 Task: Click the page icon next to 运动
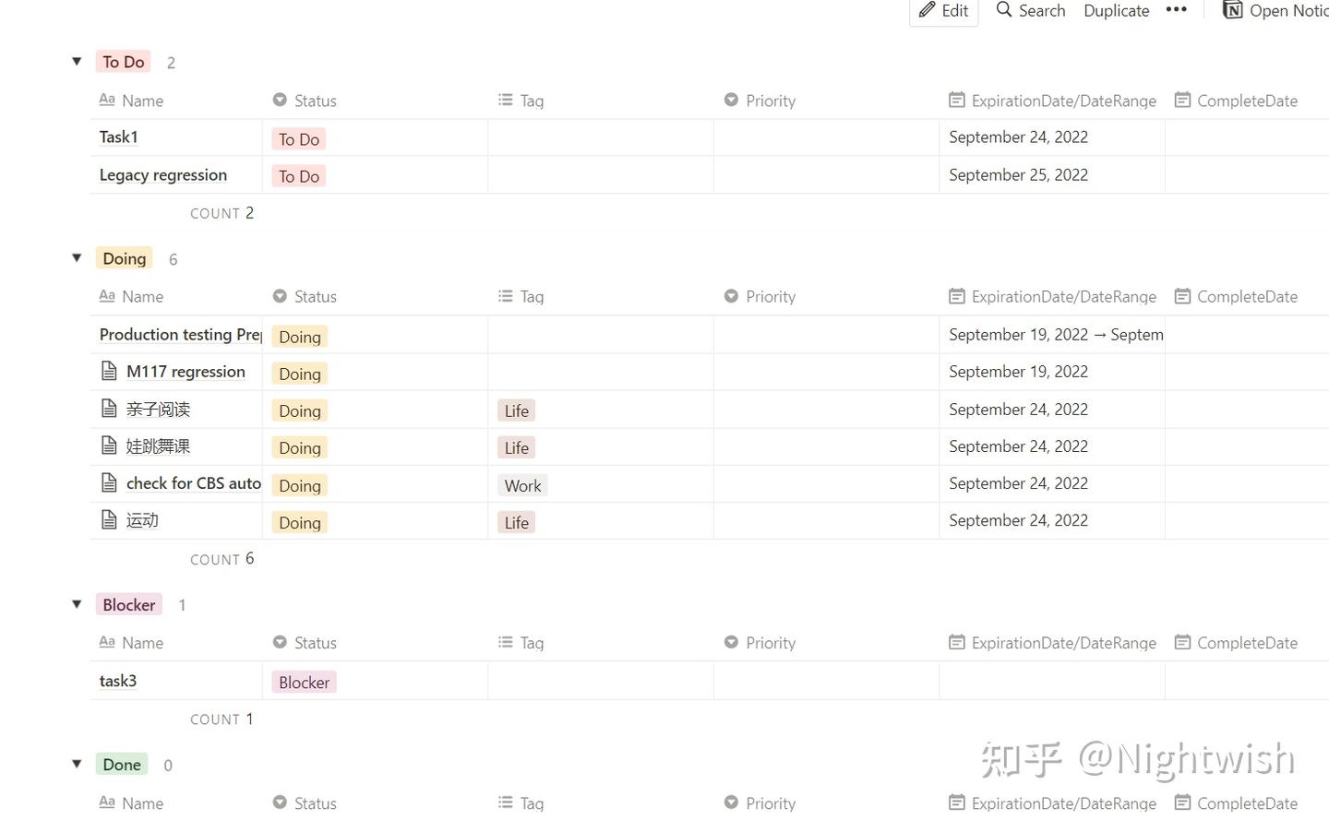(x=110, y=518)
